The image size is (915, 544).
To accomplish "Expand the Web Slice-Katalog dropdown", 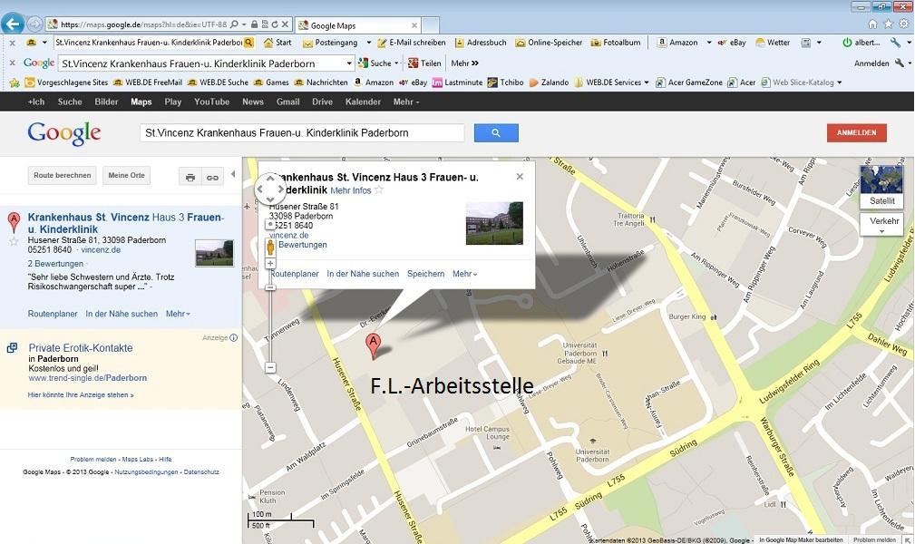I will 839,83.
